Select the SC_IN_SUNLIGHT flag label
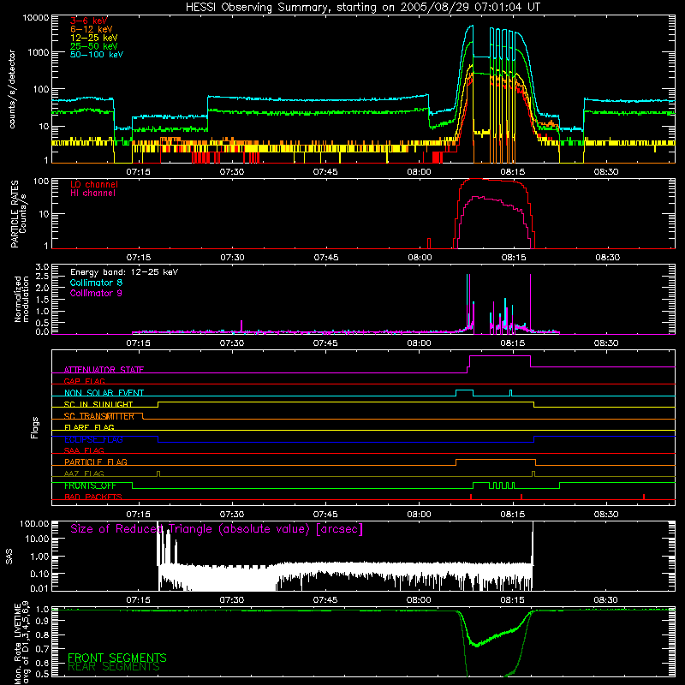The height and width of the screenshot is (685, 685). tap(98, 404)
